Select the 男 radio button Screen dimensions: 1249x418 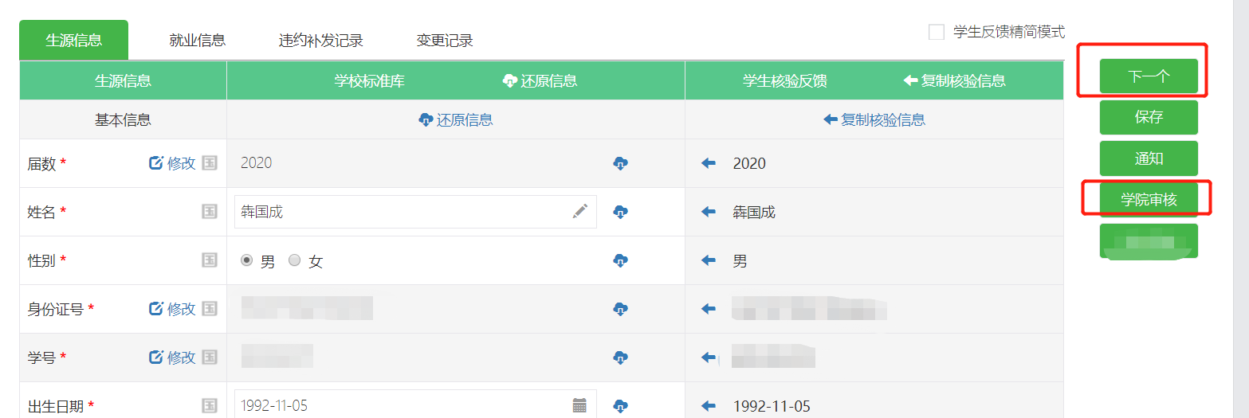247,260
